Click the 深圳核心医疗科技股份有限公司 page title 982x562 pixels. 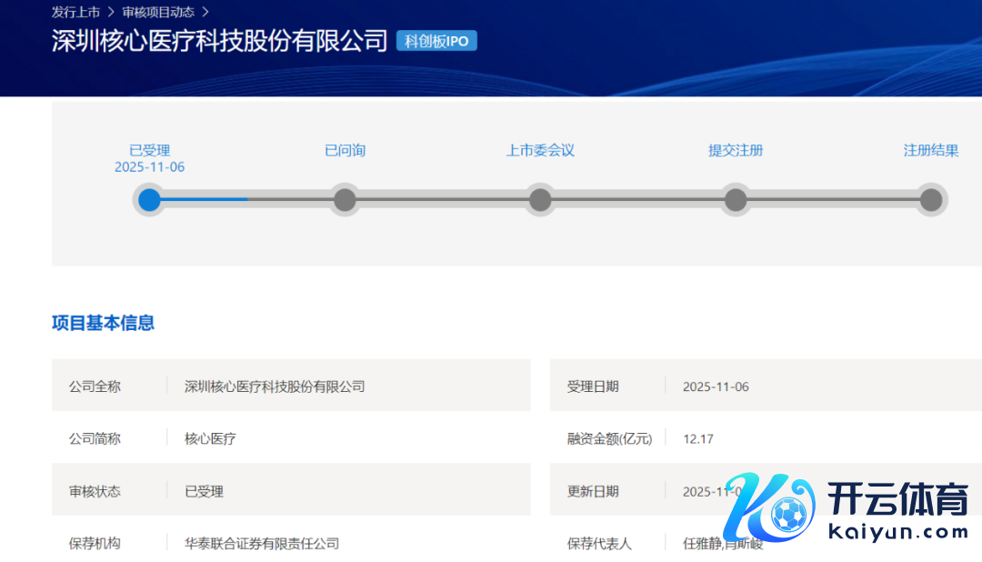pyautogui.click(x=220, y=42)
